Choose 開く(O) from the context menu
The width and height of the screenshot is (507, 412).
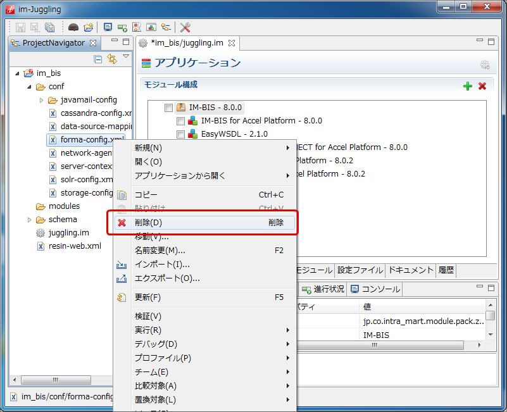coord(204,161)
